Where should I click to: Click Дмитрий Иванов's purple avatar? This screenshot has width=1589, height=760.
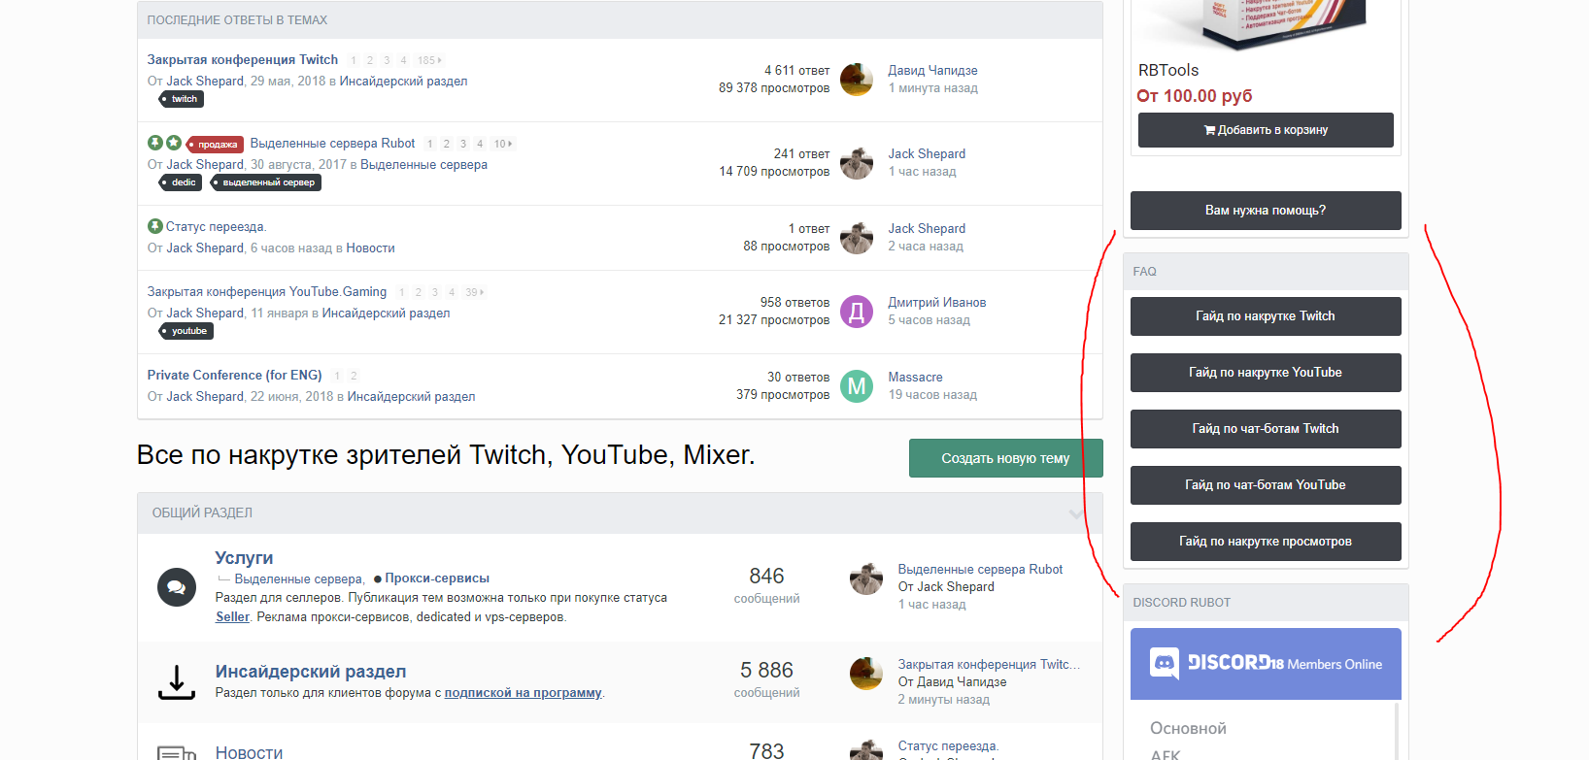pyautogui.click(x=856, y=312)
